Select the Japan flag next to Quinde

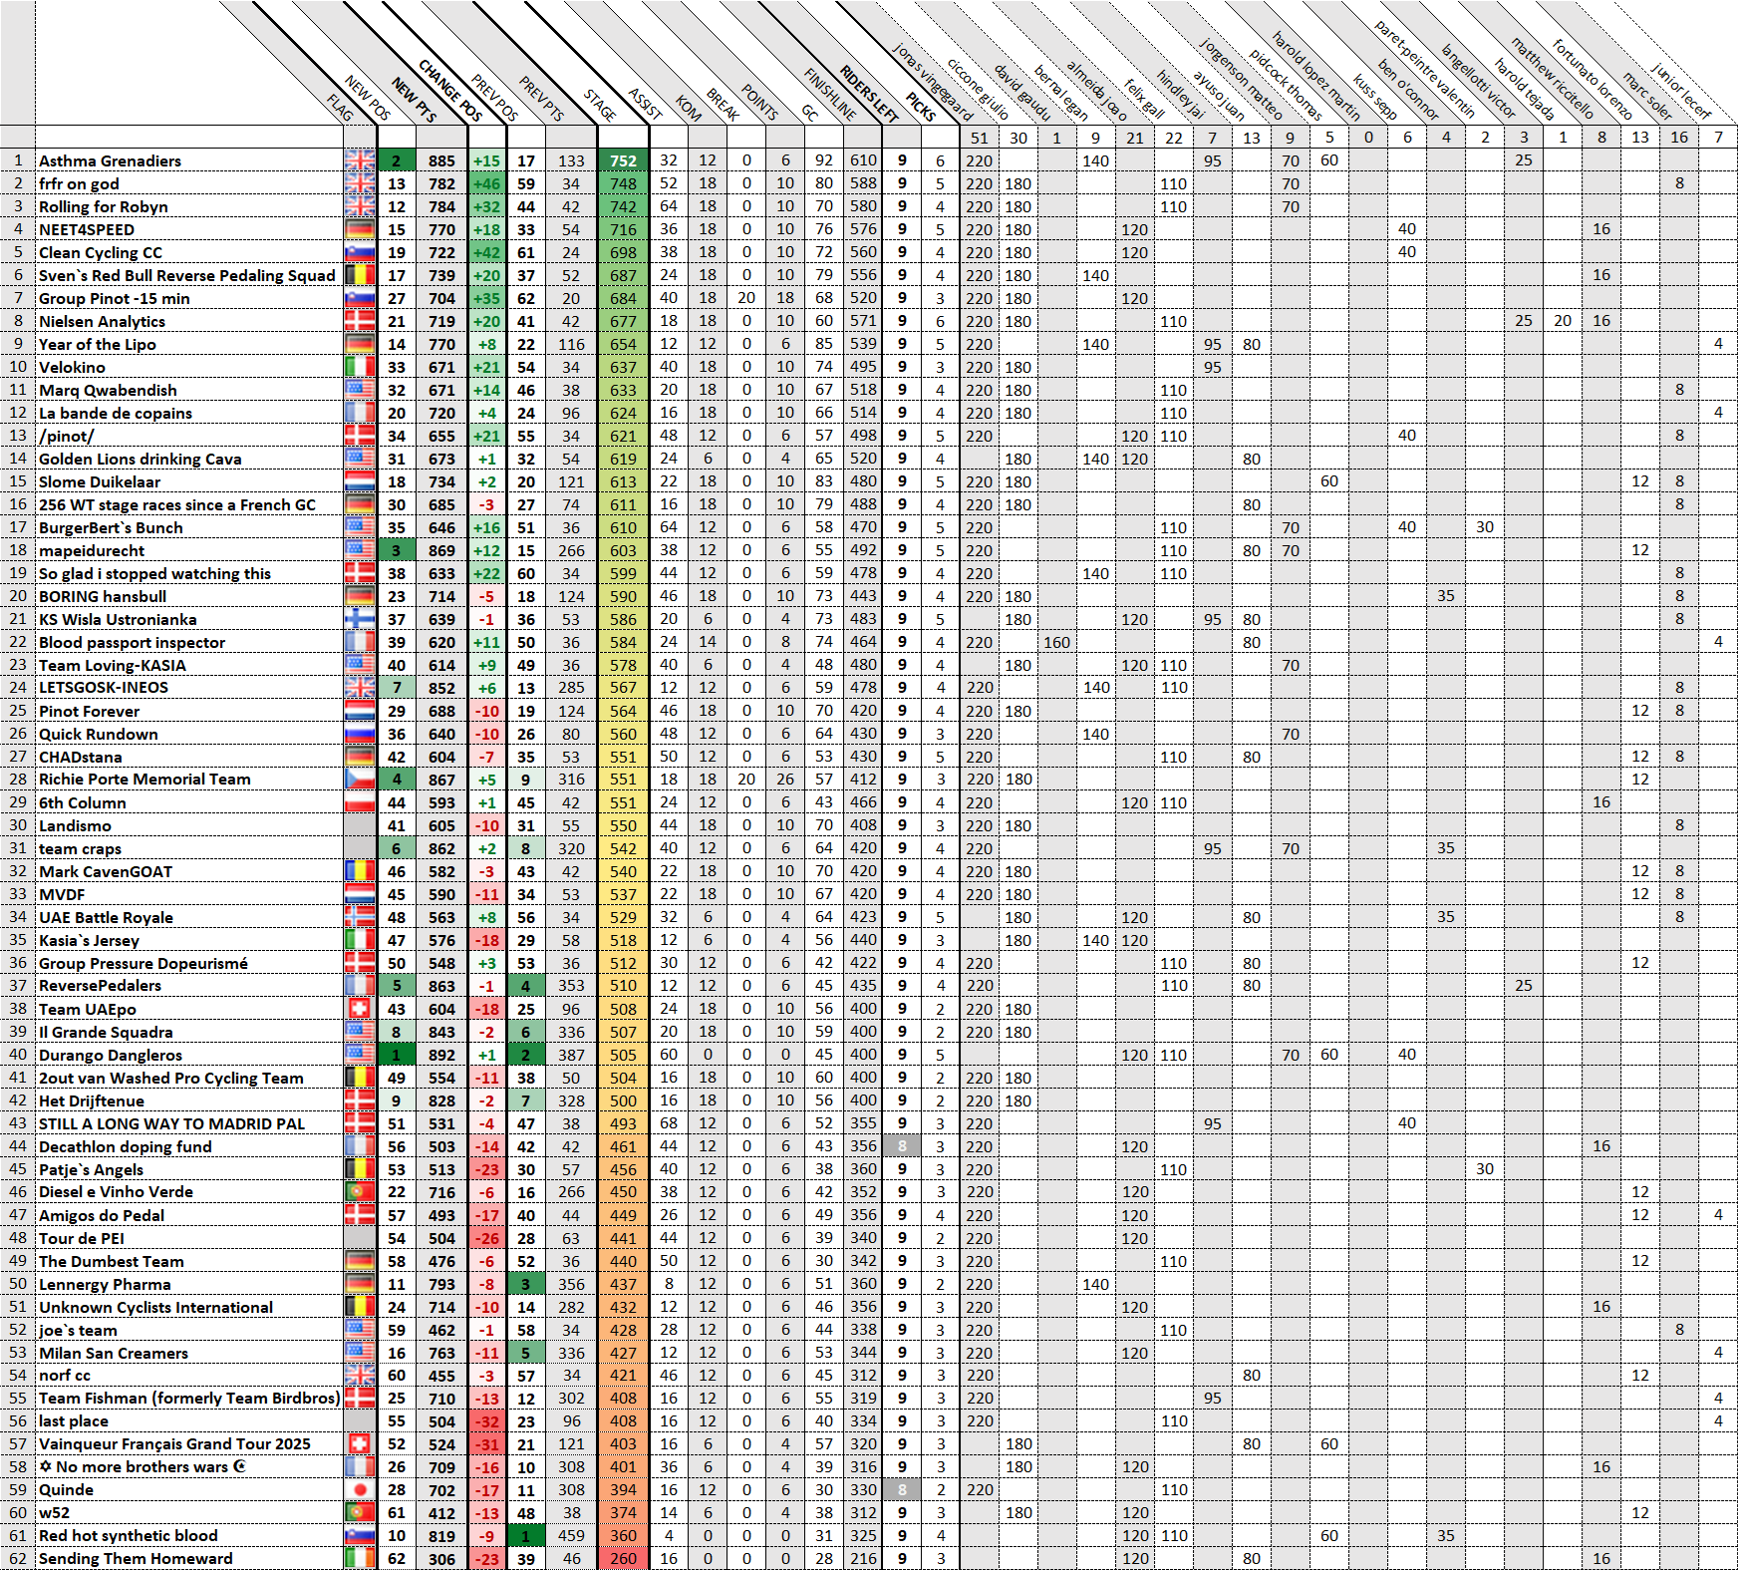pyautogui.click(x=360, y=1490)
